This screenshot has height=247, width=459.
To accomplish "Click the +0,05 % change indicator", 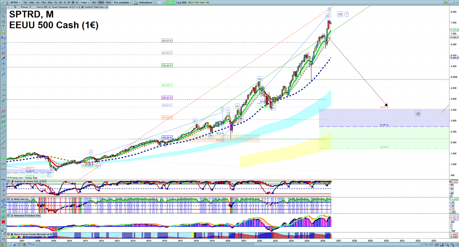I will click(x=170, y=3).
